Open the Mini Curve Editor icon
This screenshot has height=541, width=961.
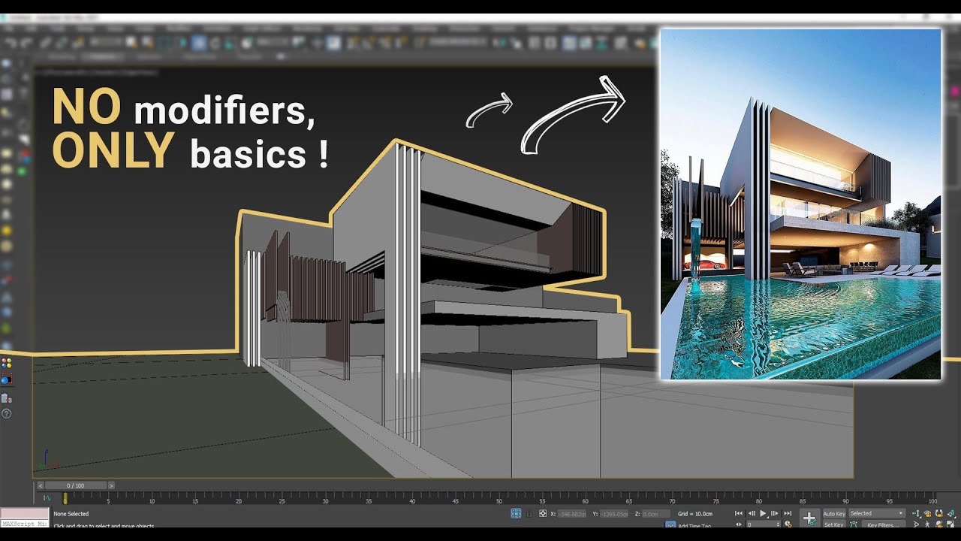click(47, 497)
